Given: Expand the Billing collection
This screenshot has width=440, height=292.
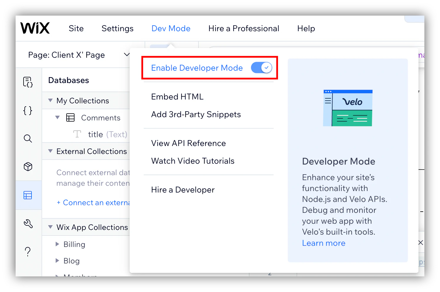Looking at the screenshot, I should (x=57, y=244).
